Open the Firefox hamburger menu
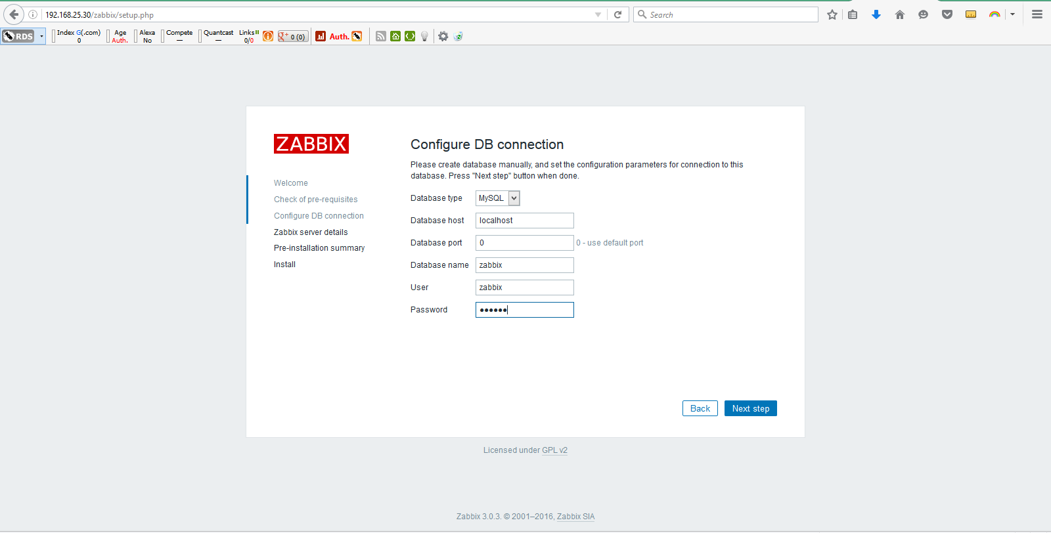 (1037, 14)
